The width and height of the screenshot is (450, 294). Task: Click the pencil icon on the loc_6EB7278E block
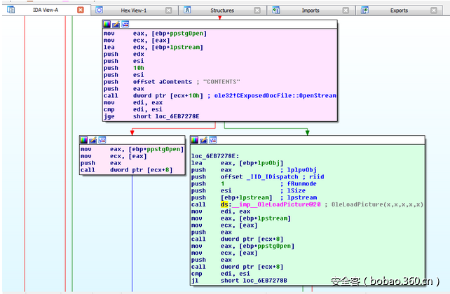pyautogui.click(x=203, y=141)
